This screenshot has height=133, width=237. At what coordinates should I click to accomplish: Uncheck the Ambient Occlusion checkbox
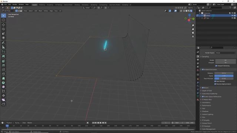(203, 69)
